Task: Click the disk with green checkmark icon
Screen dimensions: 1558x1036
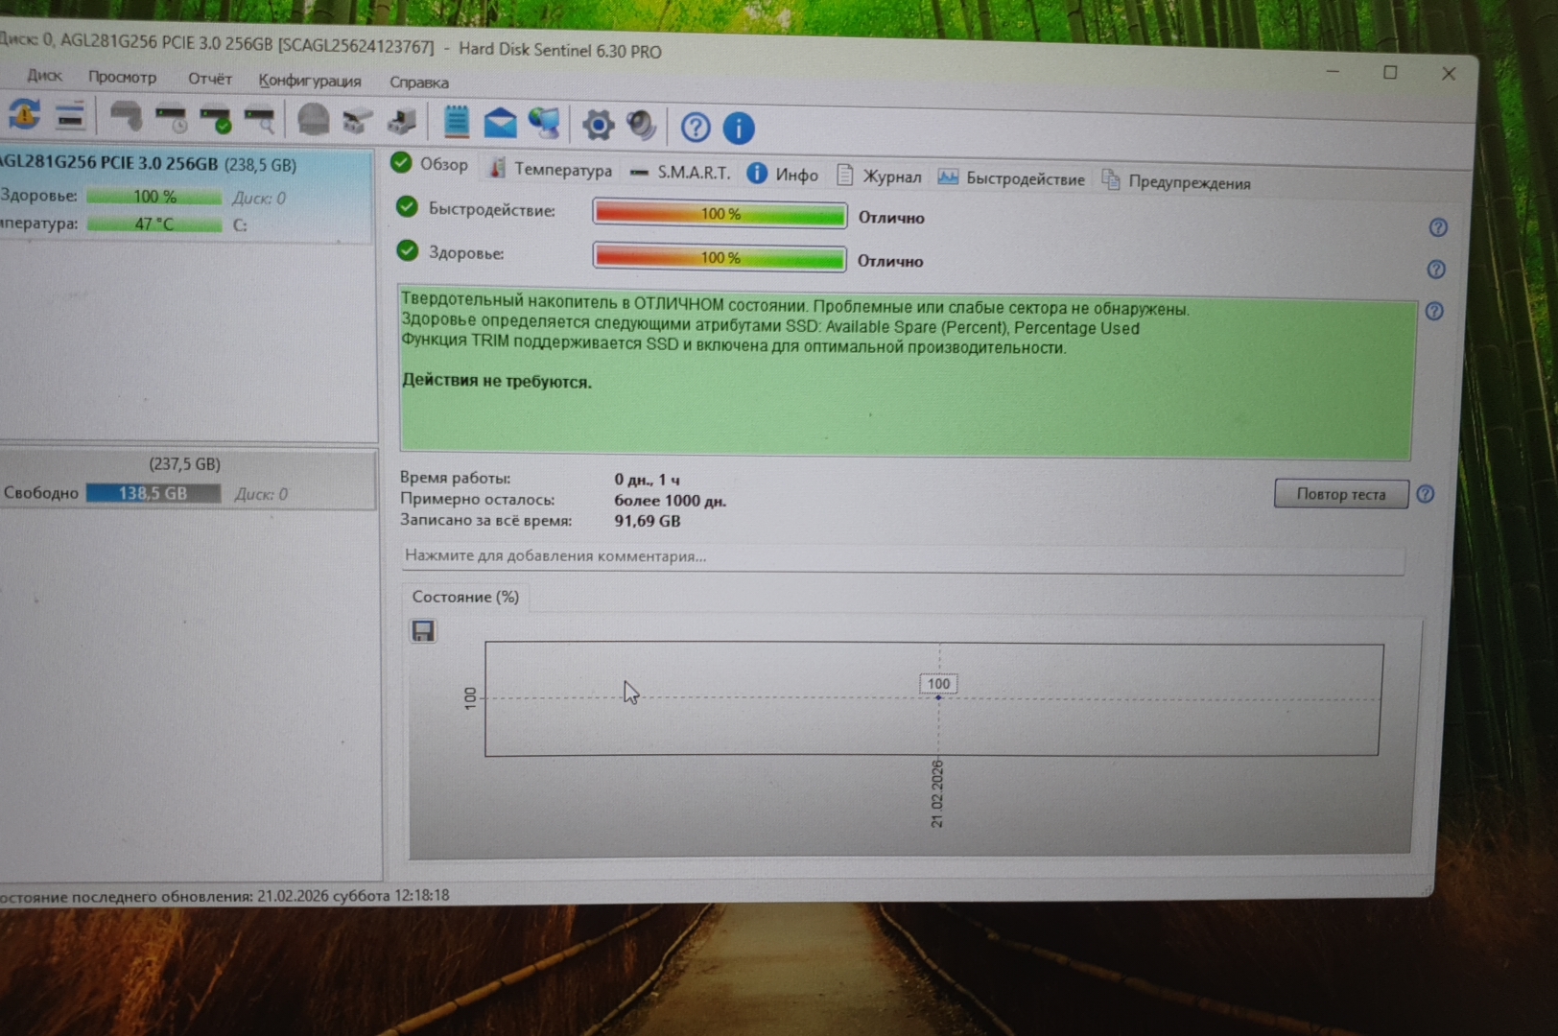Action: pos(215,119)
